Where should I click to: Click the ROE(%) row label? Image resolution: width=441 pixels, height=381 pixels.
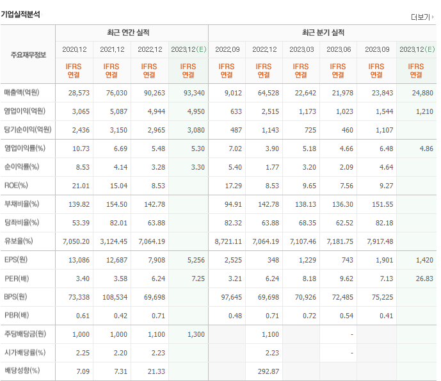[16, 185]
